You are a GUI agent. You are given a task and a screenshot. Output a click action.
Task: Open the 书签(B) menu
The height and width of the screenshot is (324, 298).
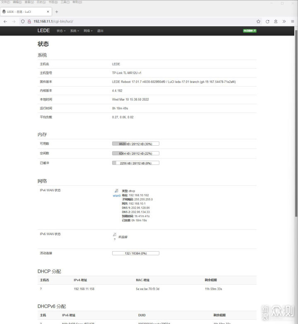[53, 2]
